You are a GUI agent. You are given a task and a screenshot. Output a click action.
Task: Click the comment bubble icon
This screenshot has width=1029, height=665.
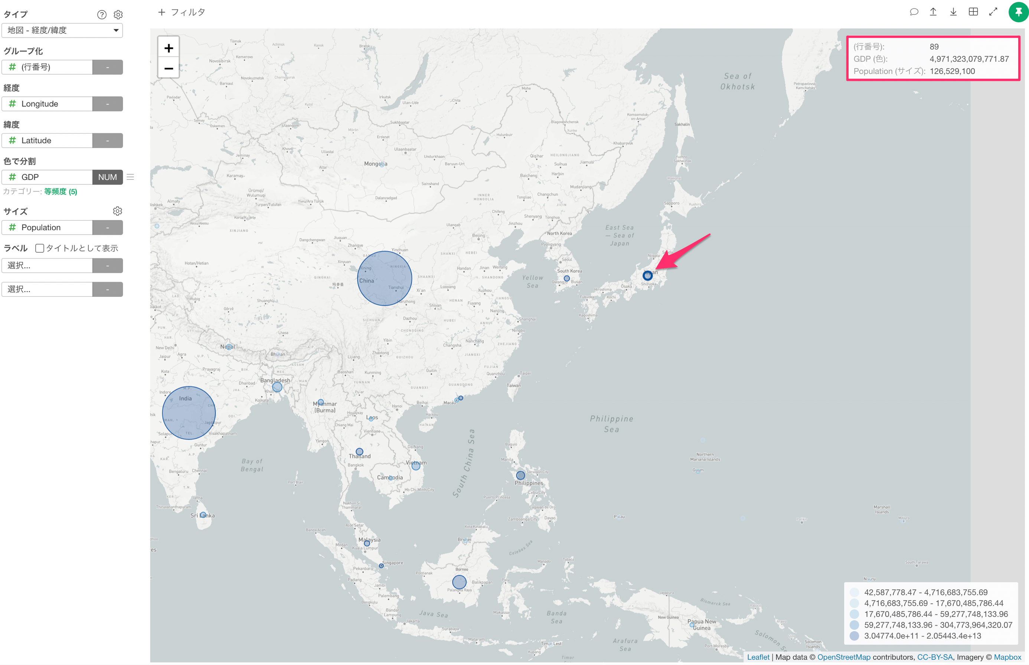pyautogui.click(x=914, y=12)
